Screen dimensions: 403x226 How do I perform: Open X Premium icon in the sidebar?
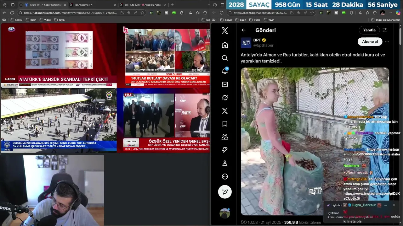point(225,111)
